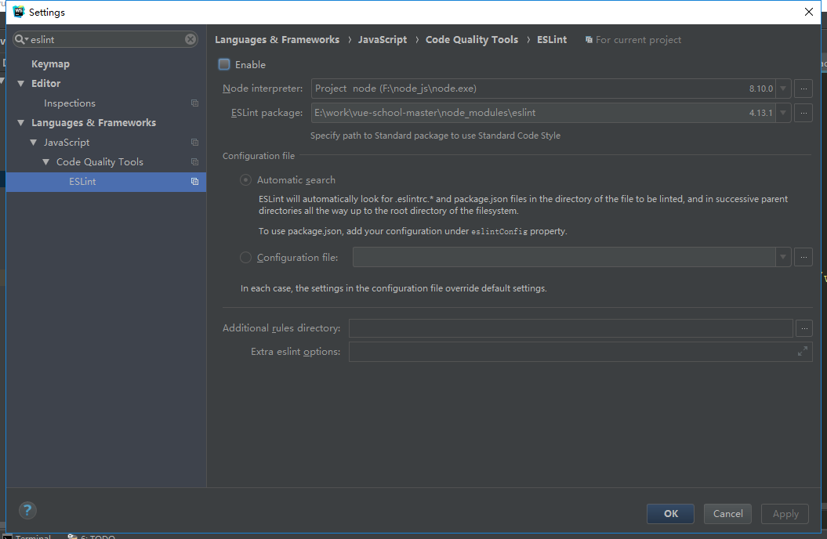Screen dimensions: 827x539
Task: Click the Apply button
Action: pyautogui.click(x=785, y=514)
